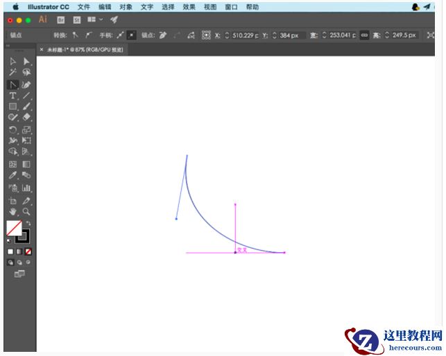Toggle constrain width and height proportions
This screenshot has width=446, height=356.
tap(364, 35)
